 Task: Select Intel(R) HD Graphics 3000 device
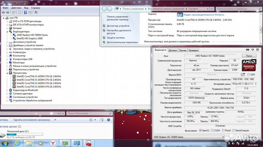29,39
